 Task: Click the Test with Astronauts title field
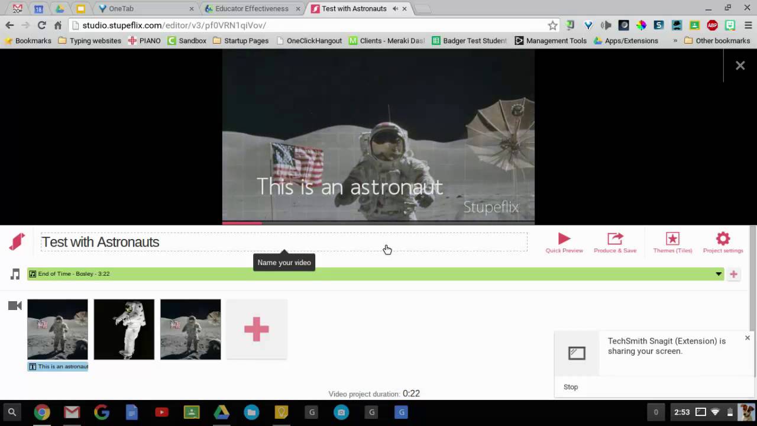tap(284, 242)
